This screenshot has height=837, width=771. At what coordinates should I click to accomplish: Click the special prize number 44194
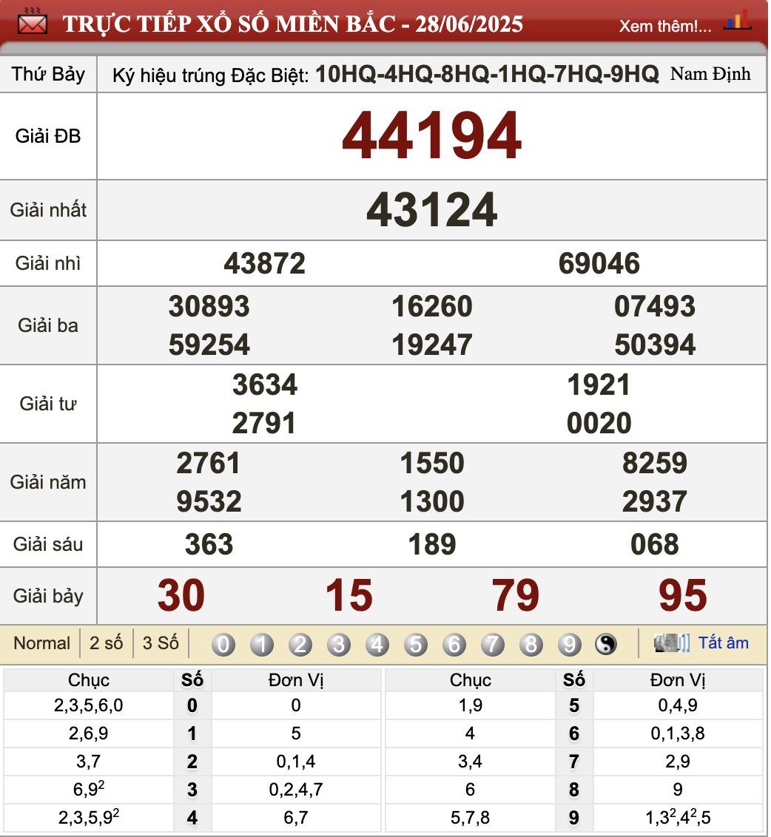click(x=431, y=137)
